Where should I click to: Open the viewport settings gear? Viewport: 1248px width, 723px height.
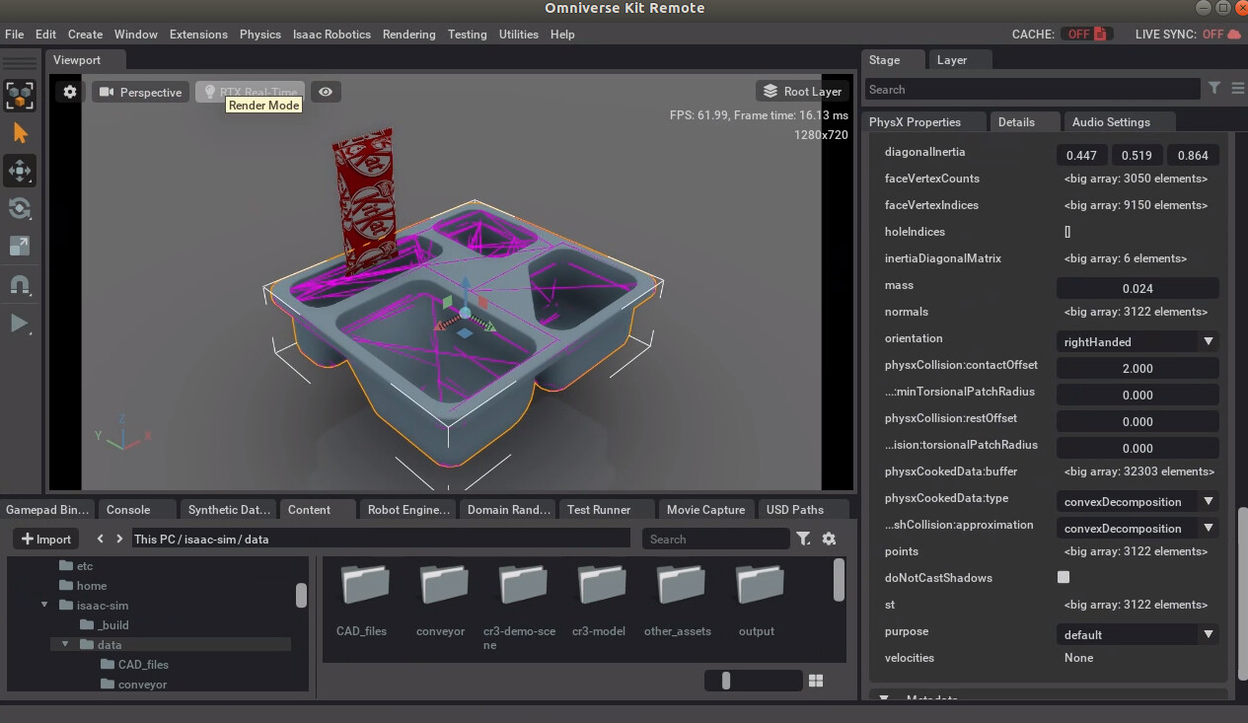coord(68,91)
